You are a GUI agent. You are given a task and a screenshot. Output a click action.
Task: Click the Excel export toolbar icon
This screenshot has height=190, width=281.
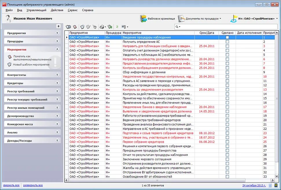110,27
